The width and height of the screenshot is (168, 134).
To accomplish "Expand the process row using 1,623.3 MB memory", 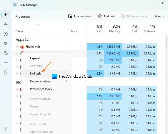I will (x=17, y=53).
